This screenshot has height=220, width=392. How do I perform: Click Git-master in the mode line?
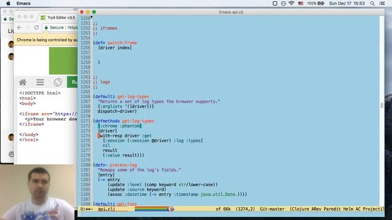coord(272,209)
